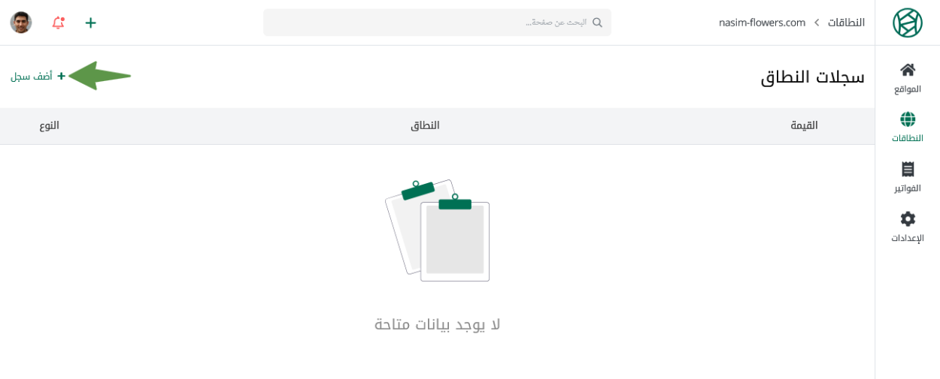Open the المواقع home icon
The width and height of the screenshot is (940, 379).
[908, 70]
